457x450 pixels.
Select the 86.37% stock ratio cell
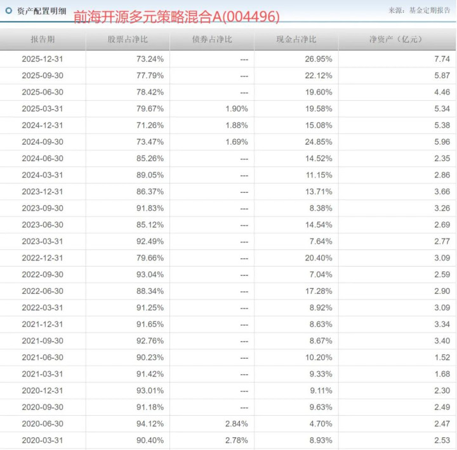(x=150, y=192)
